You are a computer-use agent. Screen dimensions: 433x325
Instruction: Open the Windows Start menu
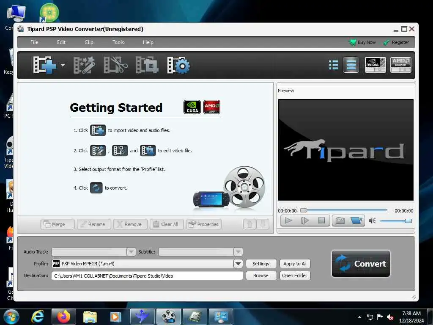click(11, 317)
